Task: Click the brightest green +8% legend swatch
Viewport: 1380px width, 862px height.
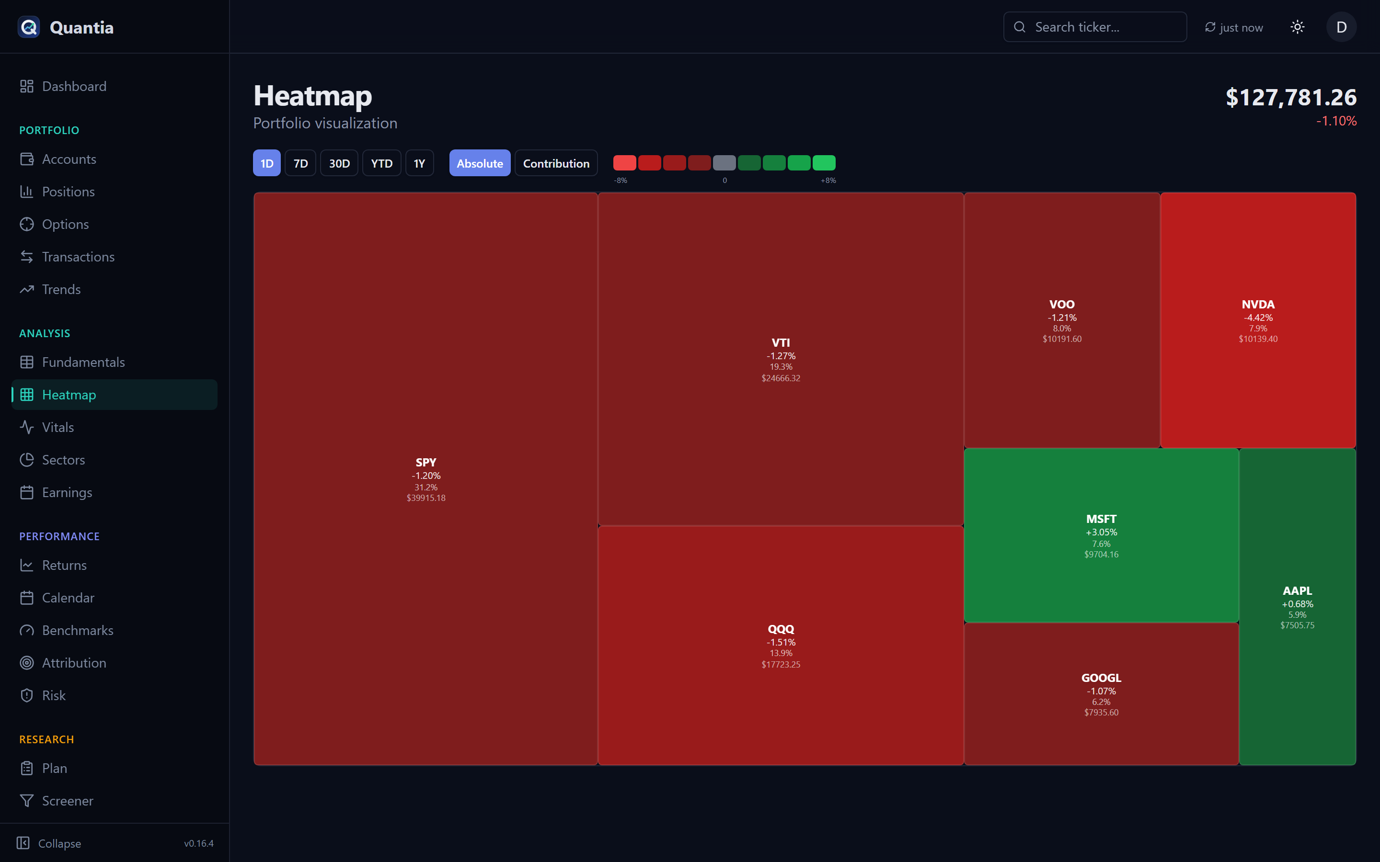Action: pos(824,163)
